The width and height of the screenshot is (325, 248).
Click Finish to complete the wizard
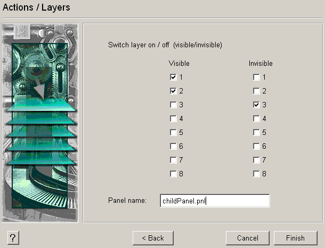295,238
